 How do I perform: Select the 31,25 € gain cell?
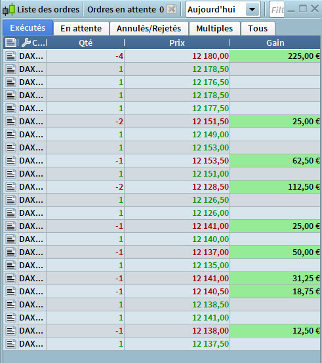(x=275, y=278)
